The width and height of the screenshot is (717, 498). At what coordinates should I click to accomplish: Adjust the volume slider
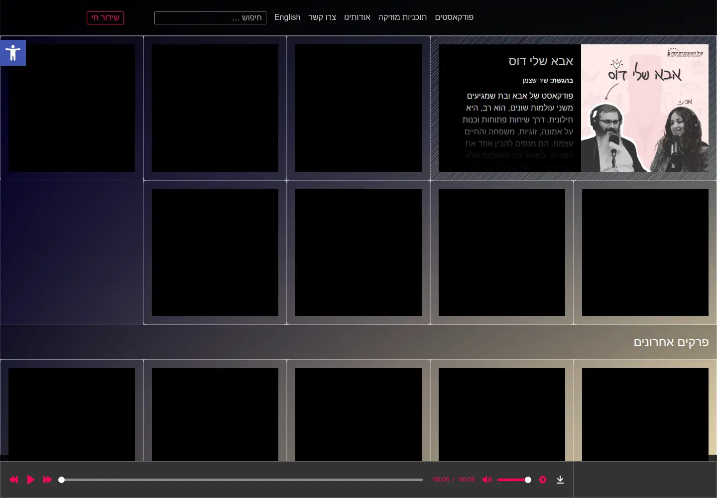tap(514, 480)
